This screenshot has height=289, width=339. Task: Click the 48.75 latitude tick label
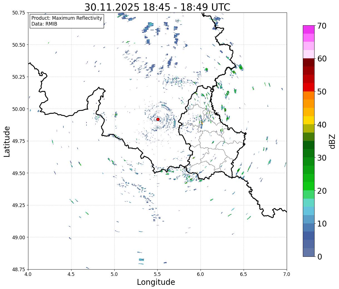pos(19,269)
